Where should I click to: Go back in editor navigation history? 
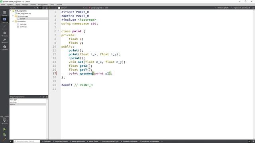pyautogui.click(x=50, y=8)
